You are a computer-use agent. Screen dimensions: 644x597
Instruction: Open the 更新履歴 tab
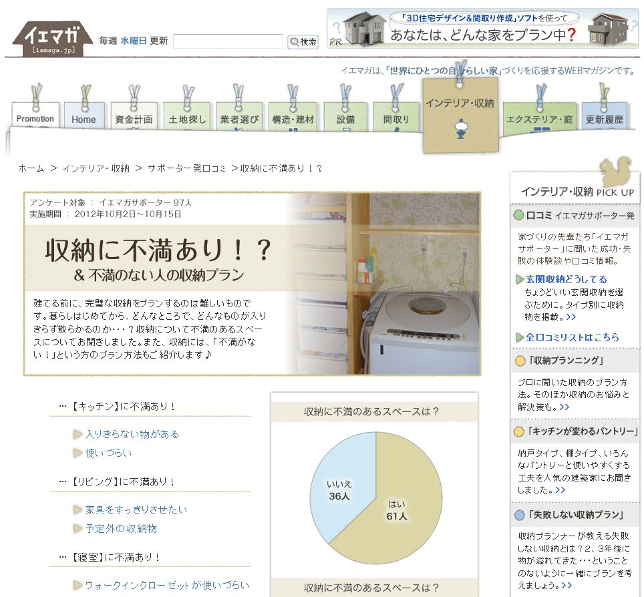pos(604,116)
